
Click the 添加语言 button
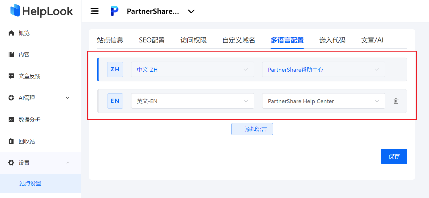(252, 129)
